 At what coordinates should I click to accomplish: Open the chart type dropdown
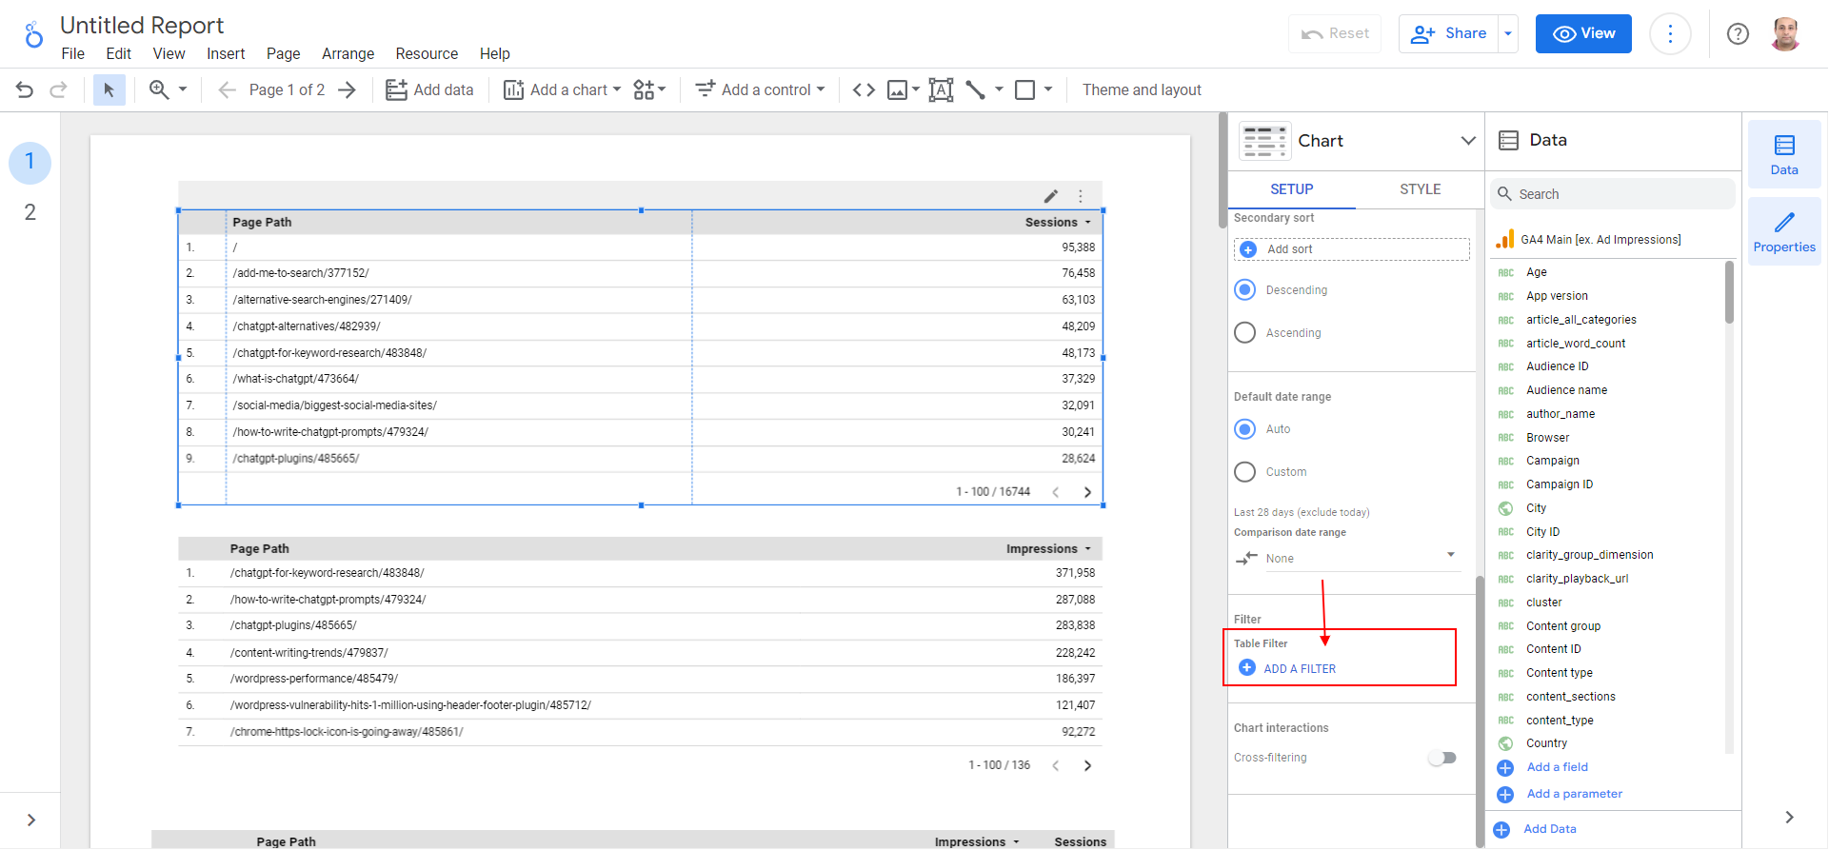[x=1468, y=141]
